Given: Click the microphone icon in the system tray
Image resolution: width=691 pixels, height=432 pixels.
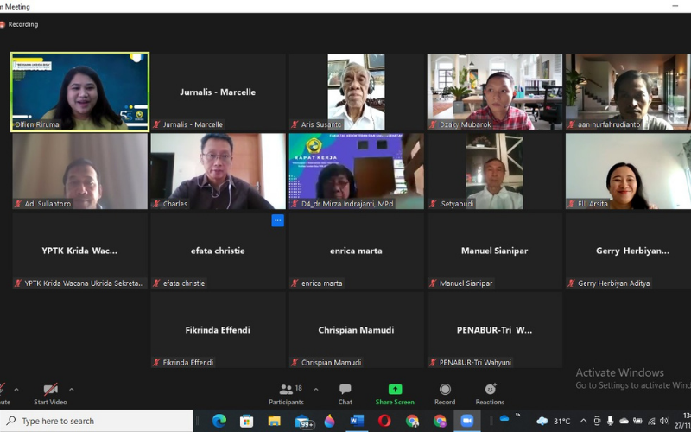Looking at the screenshot, I should tap(611, 421).
